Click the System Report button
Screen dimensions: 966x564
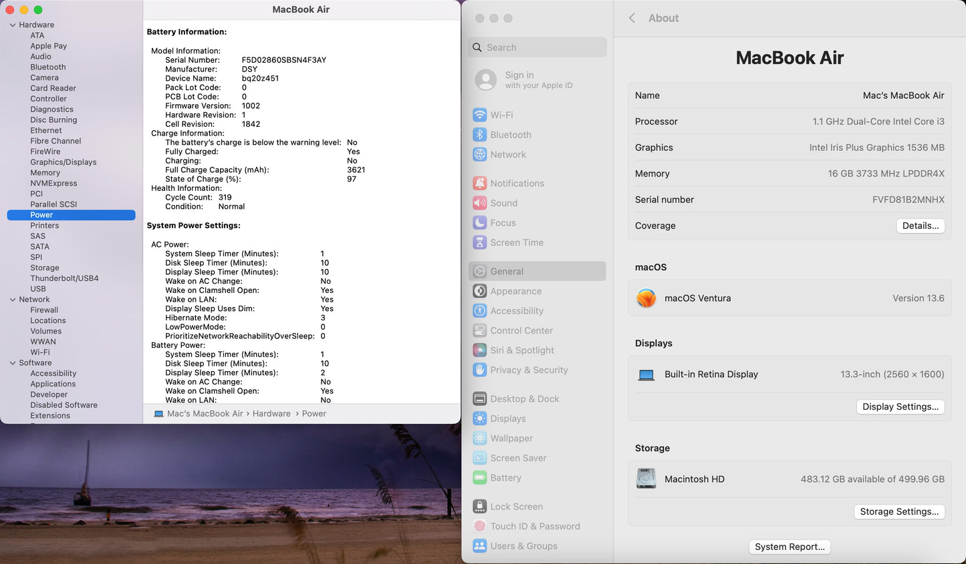point(790,547)
